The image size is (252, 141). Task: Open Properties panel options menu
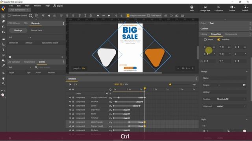point(250,34)
